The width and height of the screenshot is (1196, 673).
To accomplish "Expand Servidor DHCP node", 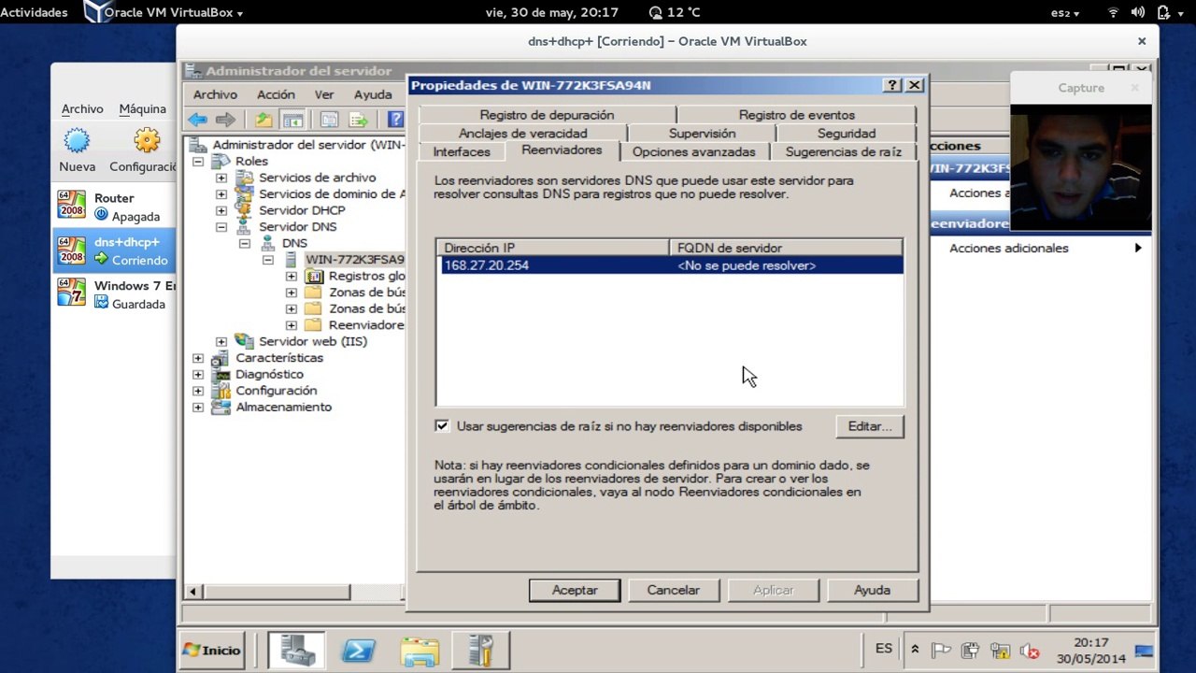I will coord(221,210).
